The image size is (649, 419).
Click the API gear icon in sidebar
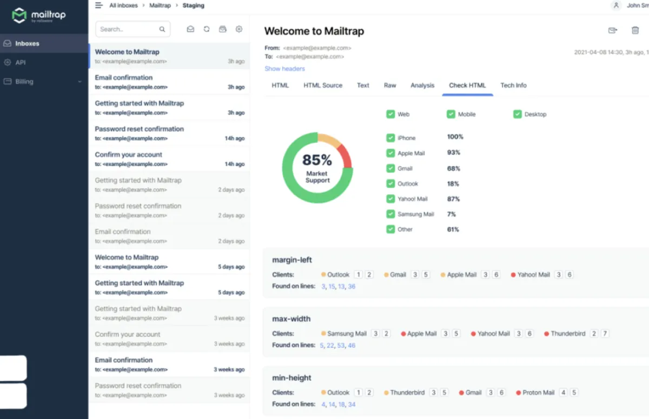(x=8, y=63)
